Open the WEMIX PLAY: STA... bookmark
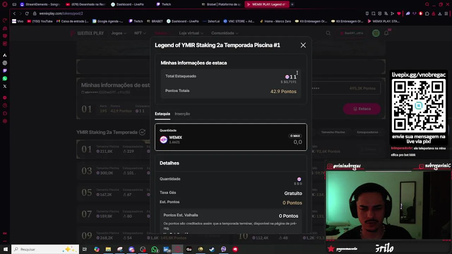 tap(383, 21)
